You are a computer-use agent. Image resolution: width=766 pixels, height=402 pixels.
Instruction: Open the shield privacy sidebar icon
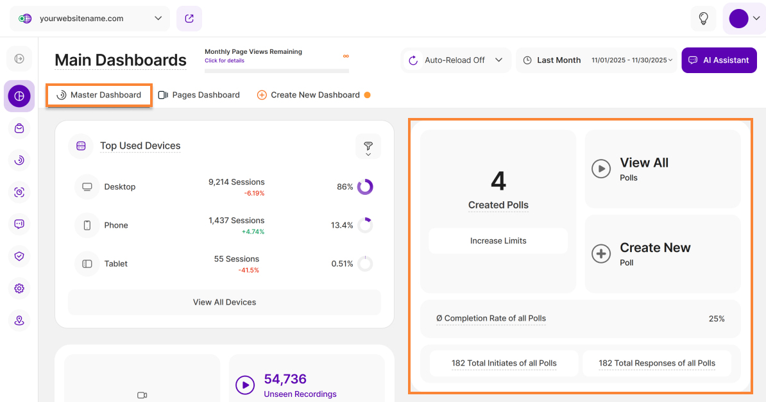19,256
